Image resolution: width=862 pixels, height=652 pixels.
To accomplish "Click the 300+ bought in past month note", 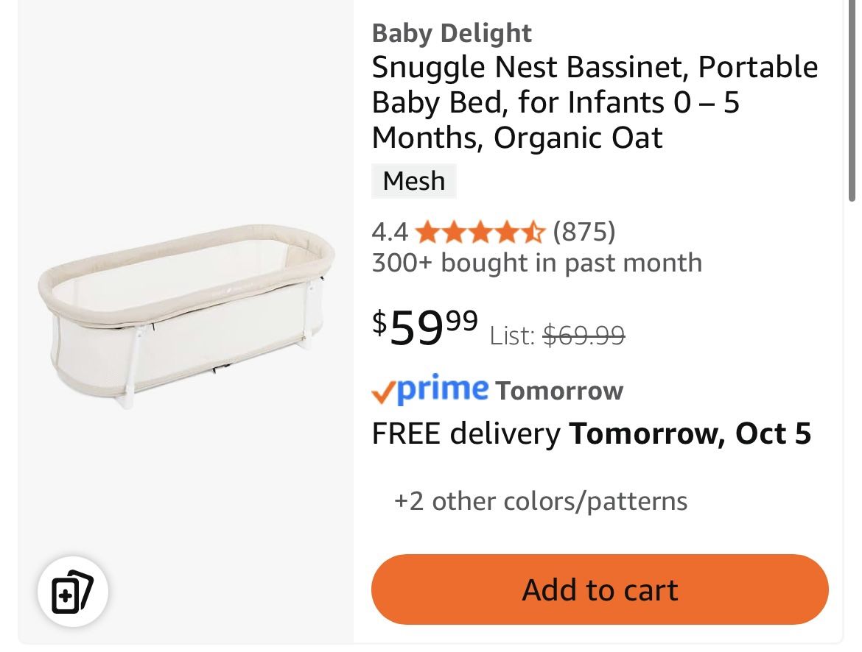I will (x=536, y=263).
